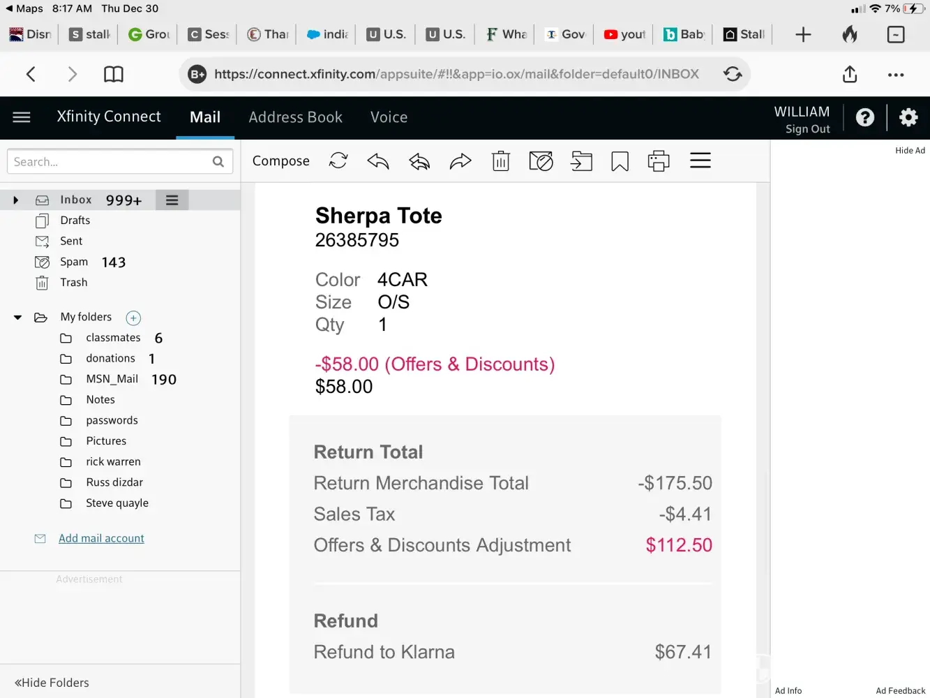Click the mail Search field
The width and height of the screenshot is (930, 698).
tap(110, 162)
